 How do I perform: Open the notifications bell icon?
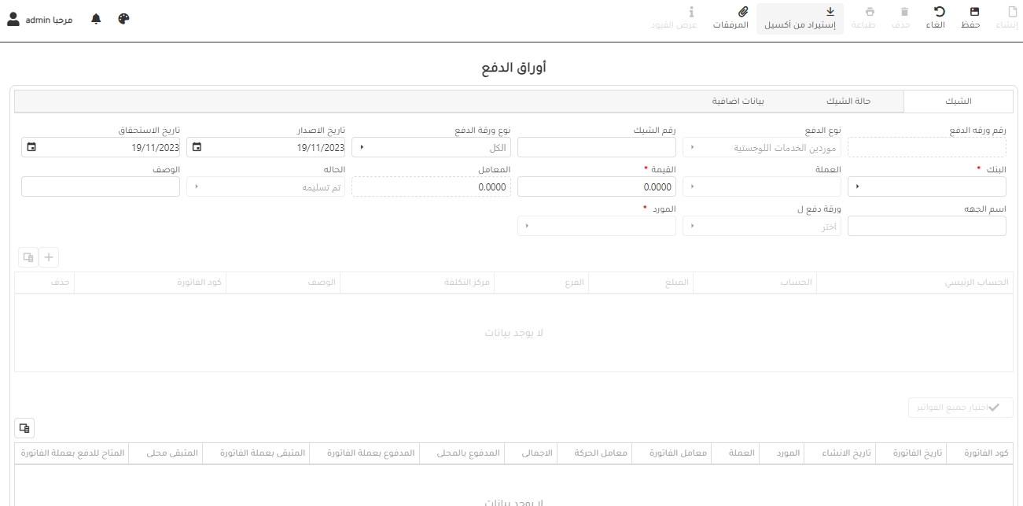pos(97,19)
